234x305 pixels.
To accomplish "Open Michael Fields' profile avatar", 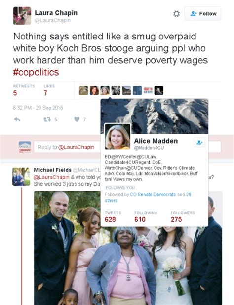I will tap(21, 177).
